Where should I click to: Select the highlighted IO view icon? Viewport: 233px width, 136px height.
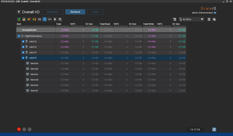(x=45, y=19)
